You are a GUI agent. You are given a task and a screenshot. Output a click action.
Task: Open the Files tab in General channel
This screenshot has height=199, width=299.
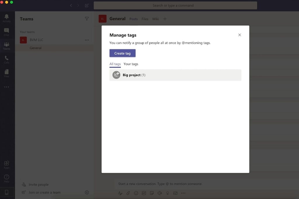145,19
